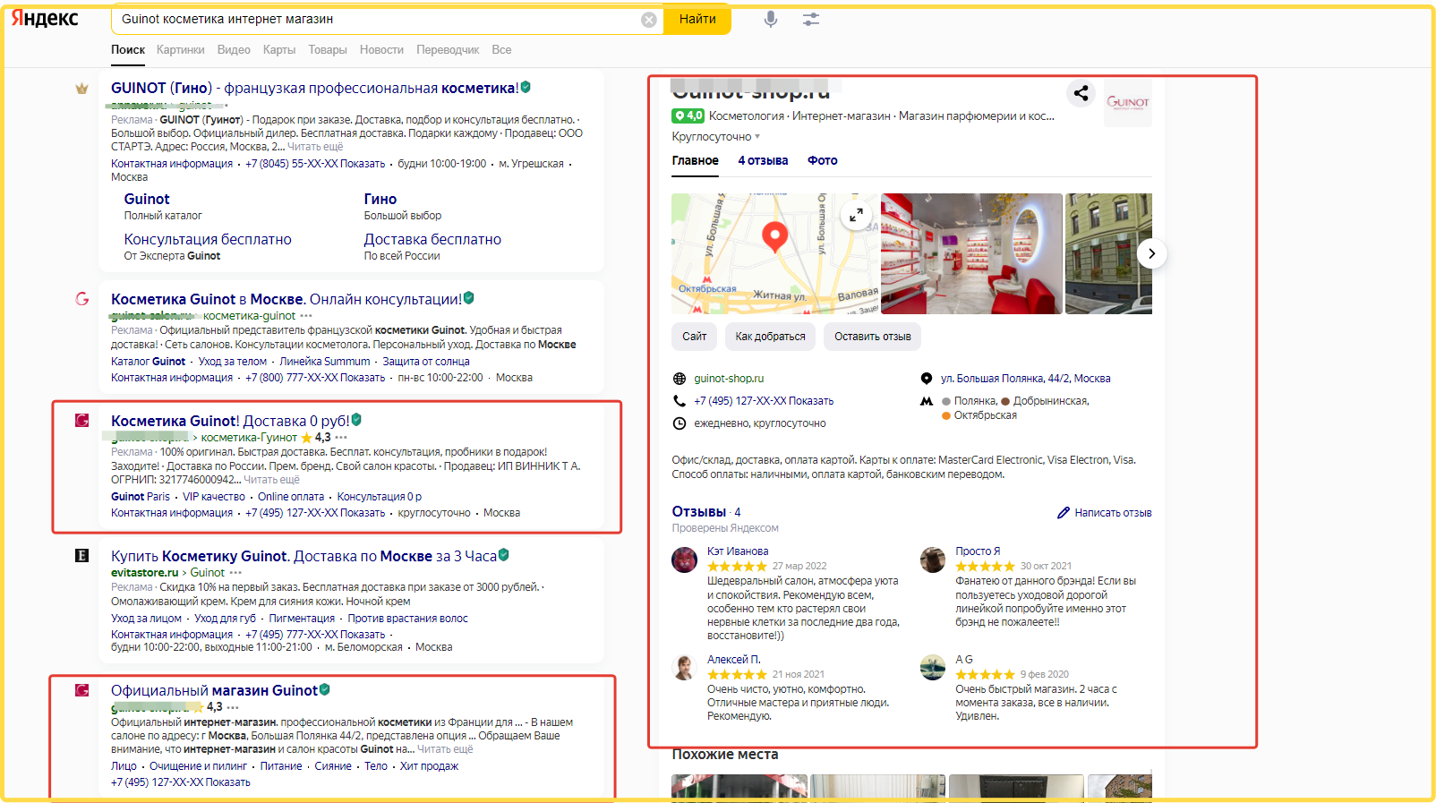
Task: Click the Сайт button
Action: tap(695, 337)
